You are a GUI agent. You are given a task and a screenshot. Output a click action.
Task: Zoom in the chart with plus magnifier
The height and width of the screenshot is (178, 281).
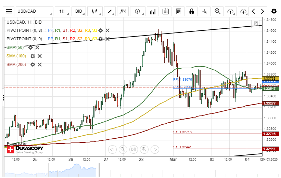144,149
